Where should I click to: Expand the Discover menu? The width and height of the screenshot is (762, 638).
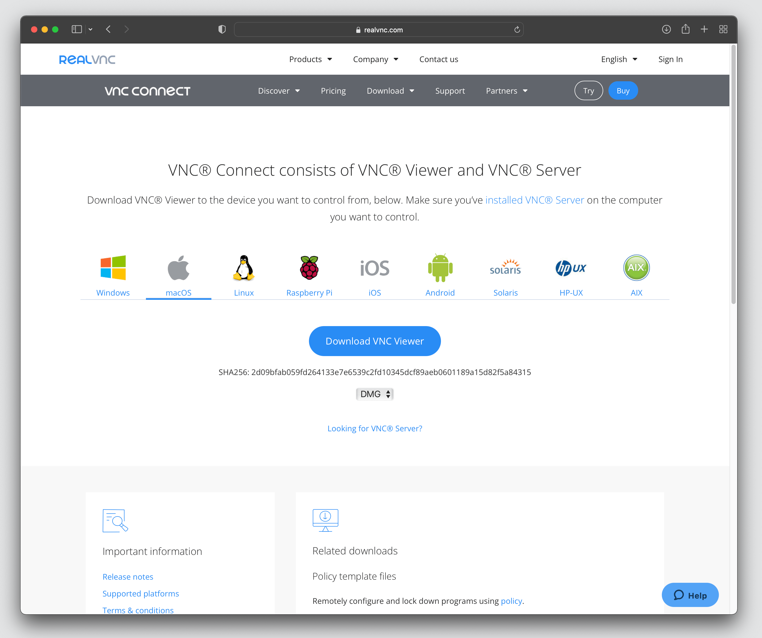coord(279,91)
